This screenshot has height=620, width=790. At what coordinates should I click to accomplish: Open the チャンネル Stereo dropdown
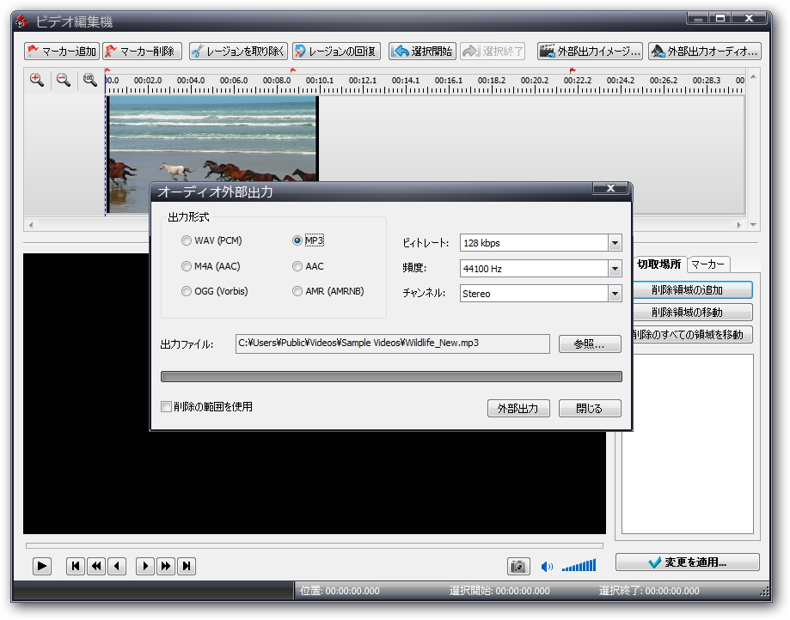click(615, 294)
